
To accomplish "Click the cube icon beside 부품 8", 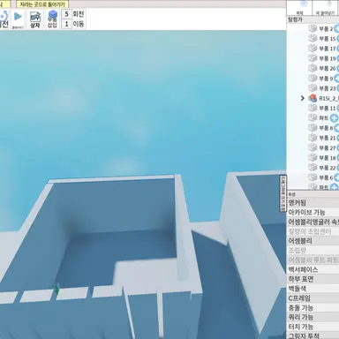I will pyautogui.click(x=313, y=127).
